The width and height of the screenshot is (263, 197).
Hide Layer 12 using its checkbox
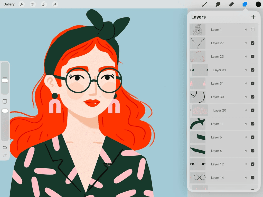pyautogui.click(x=253, y=164)
